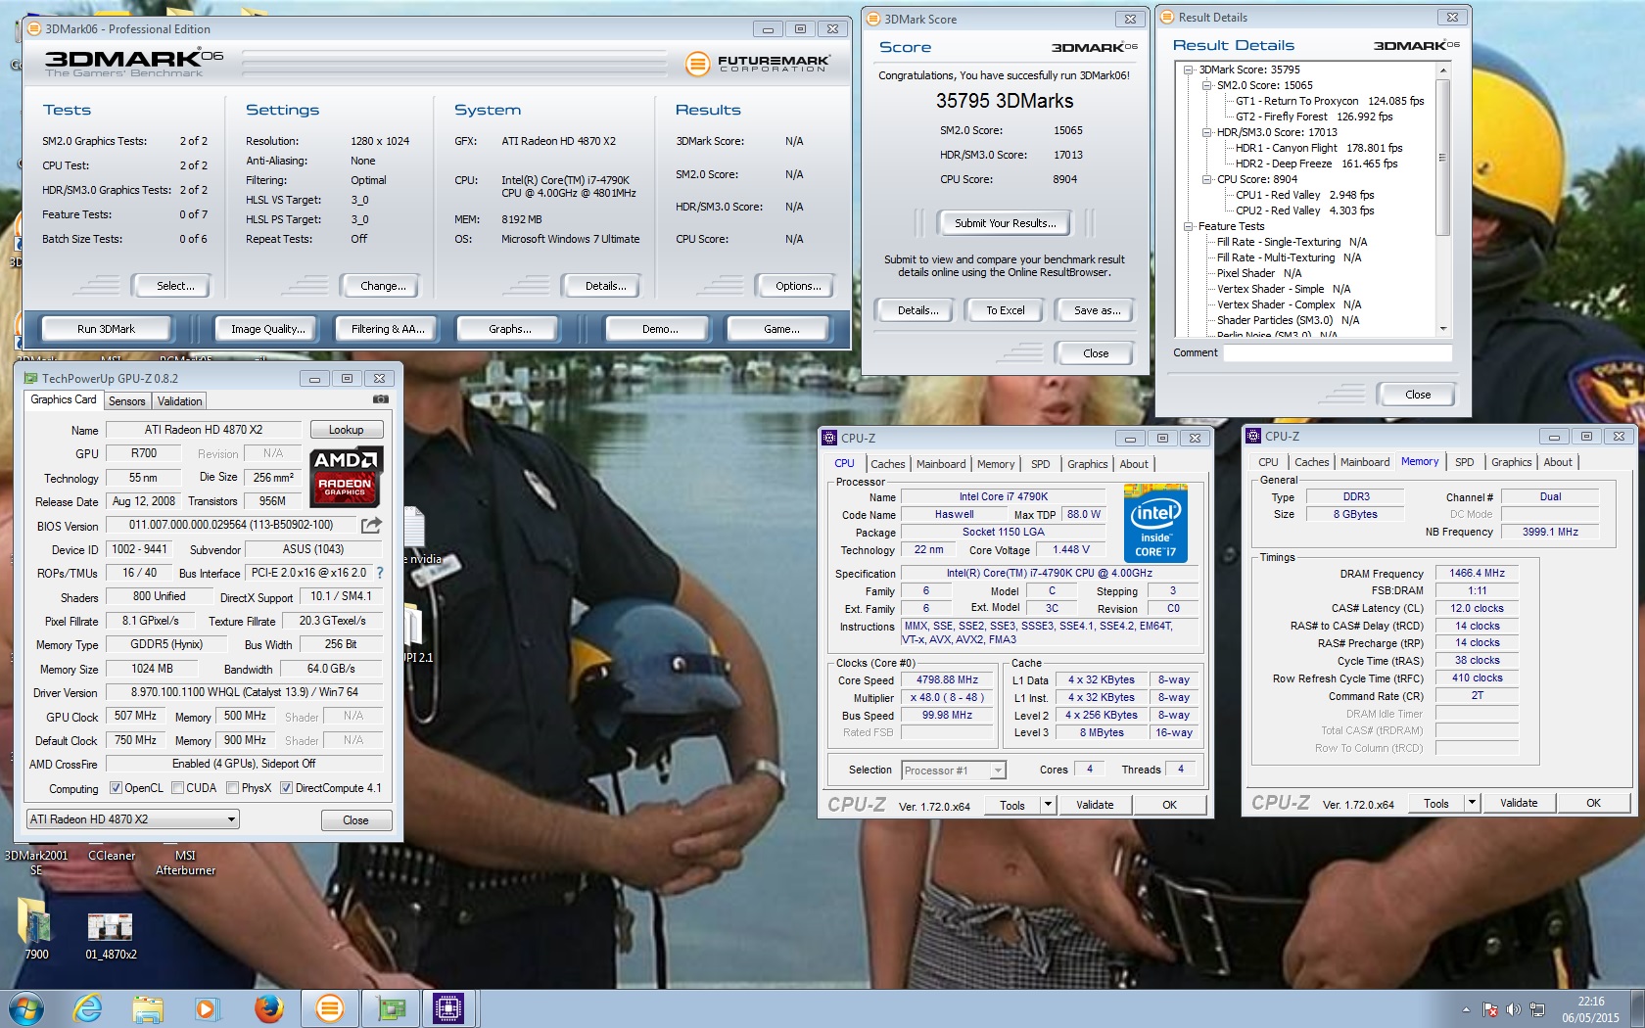Screen dimensions: 1645x1028
Task: Click the Run 3DMark button
Action: (x=106, y=329)
